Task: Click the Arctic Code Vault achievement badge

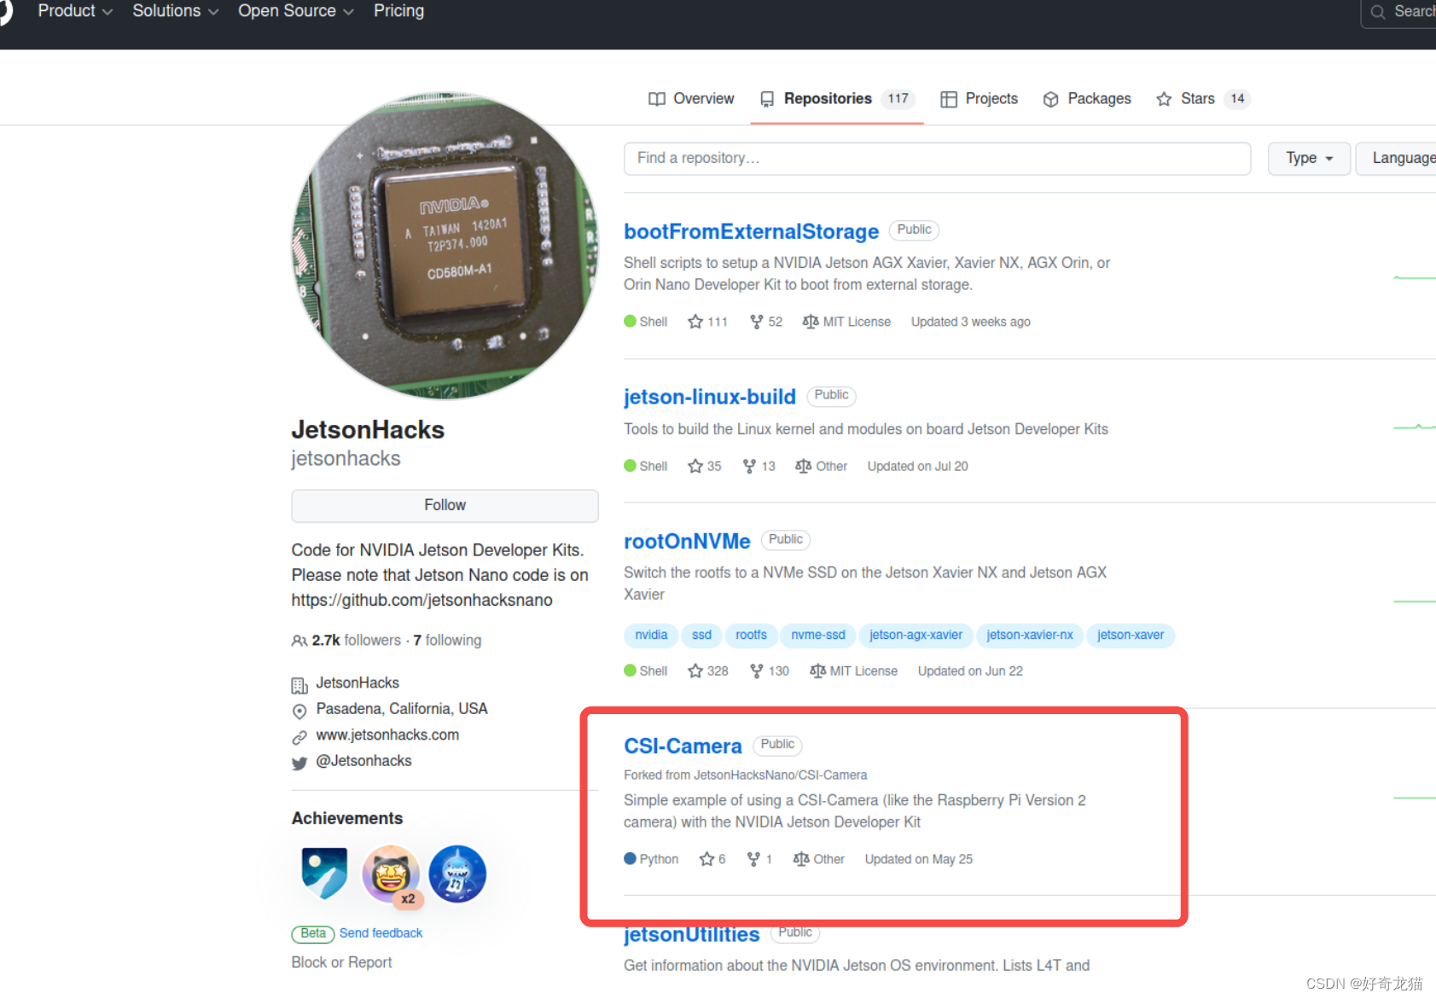Action: [324, 873]
